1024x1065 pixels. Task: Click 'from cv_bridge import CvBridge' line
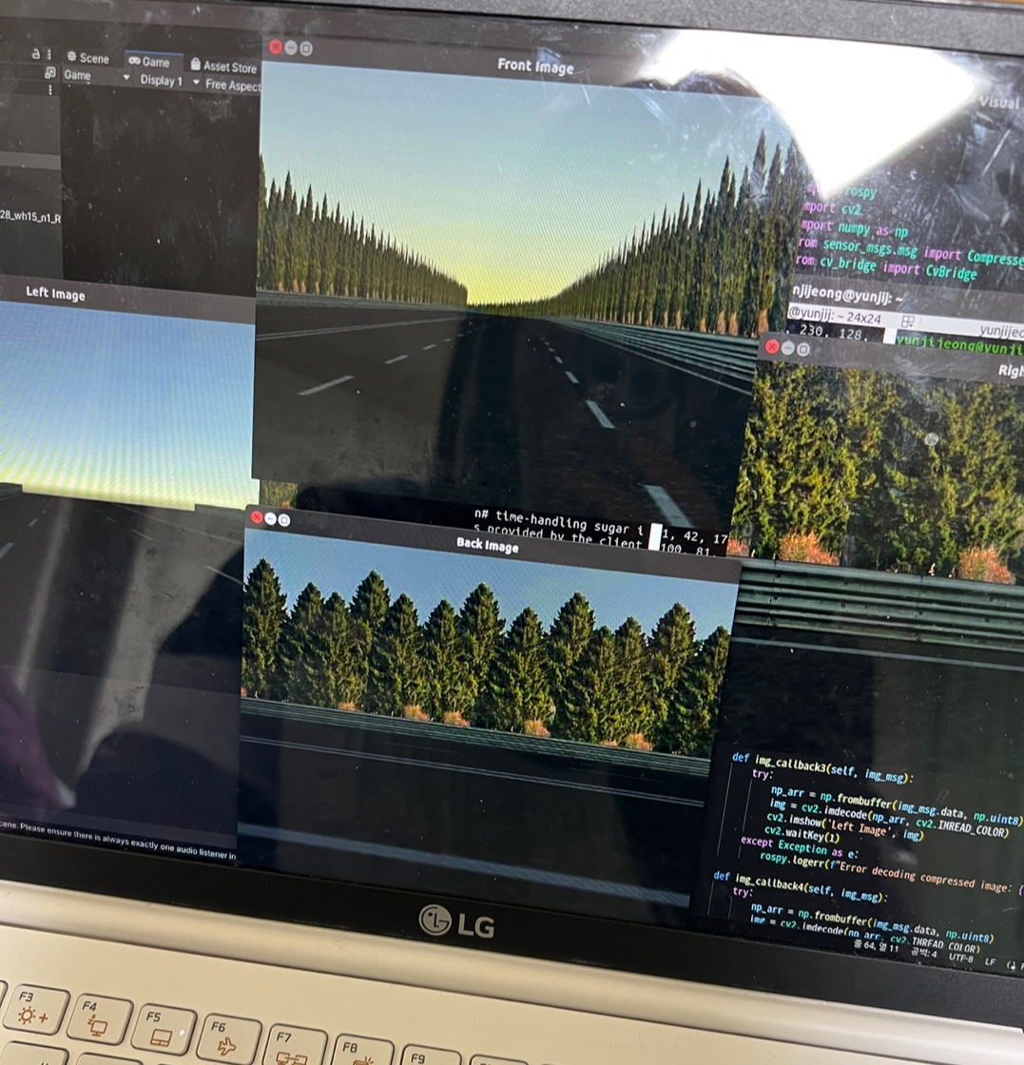point(887,265)
